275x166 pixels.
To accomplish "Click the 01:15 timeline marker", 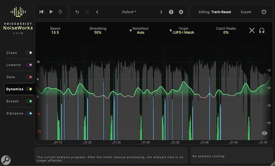I will tap(58, 142).
